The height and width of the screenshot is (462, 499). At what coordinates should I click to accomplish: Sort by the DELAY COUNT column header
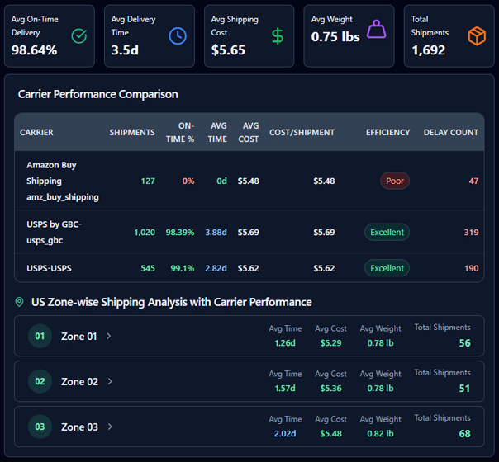(x=451, y=132)
